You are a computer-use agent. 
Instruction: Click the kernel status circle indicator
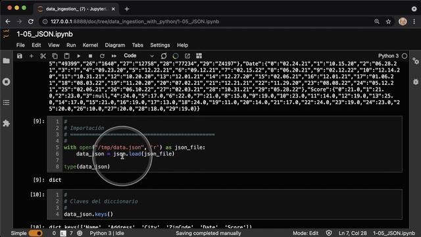(405, 56)
